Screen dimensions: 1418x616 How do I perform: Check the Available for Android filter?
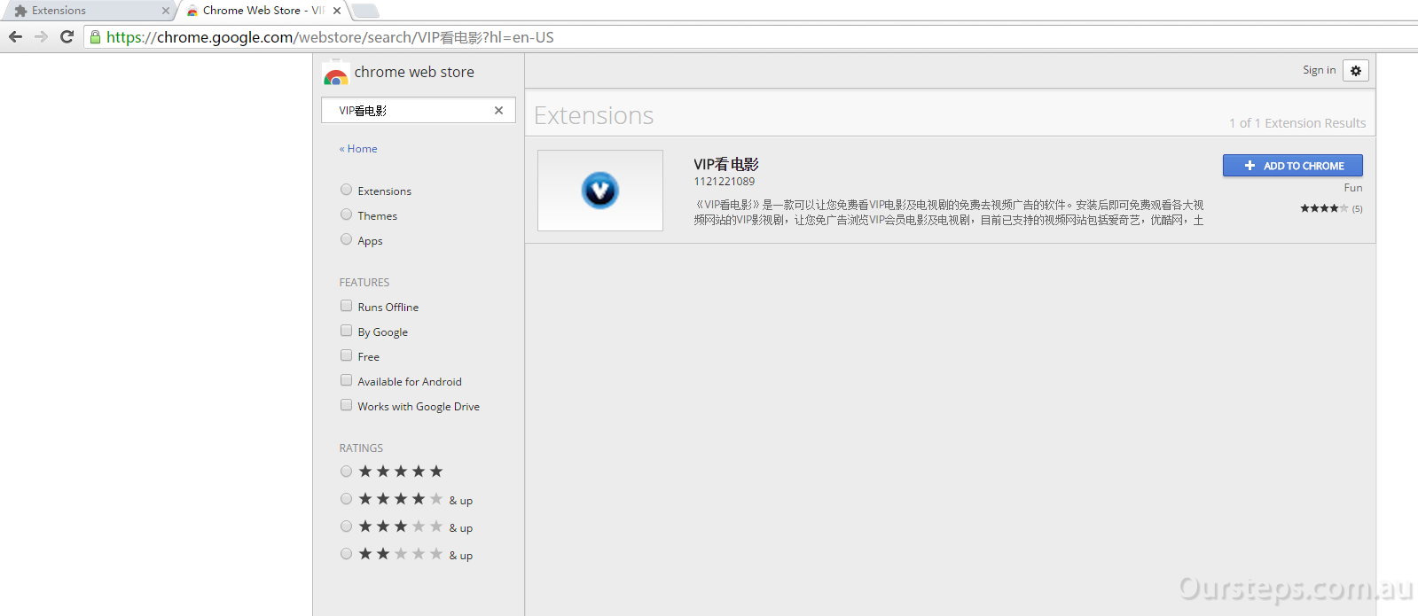click(x=347, y=380)
